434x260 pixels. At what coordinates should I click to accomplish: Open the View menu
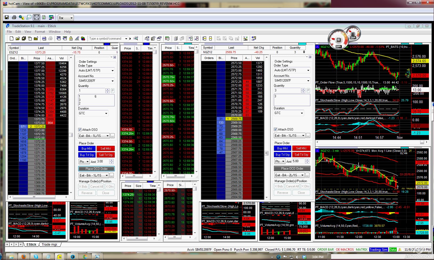pos(28,32)
